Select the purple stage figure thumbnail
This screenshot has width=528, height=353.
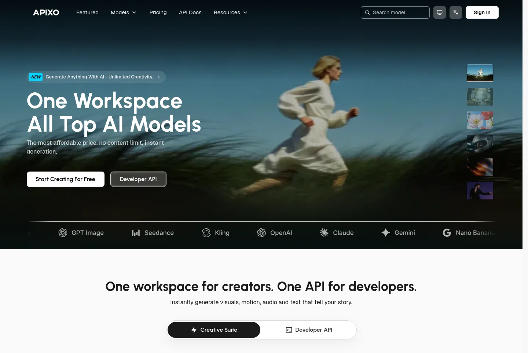[x=480, y=191]
